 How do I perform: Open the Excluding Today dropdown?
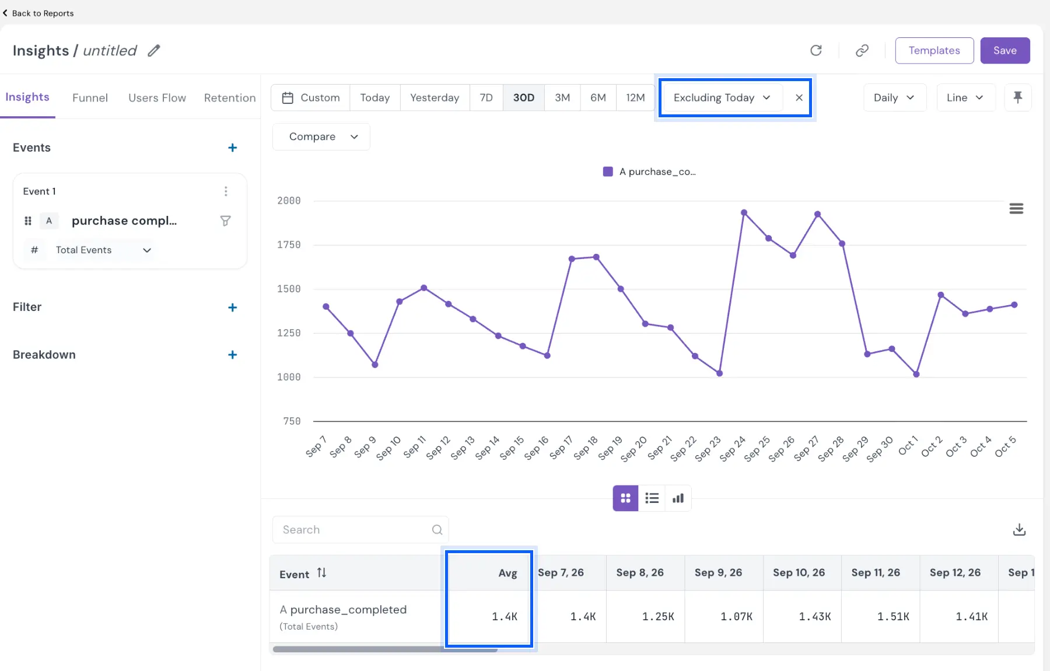point(722,97)
